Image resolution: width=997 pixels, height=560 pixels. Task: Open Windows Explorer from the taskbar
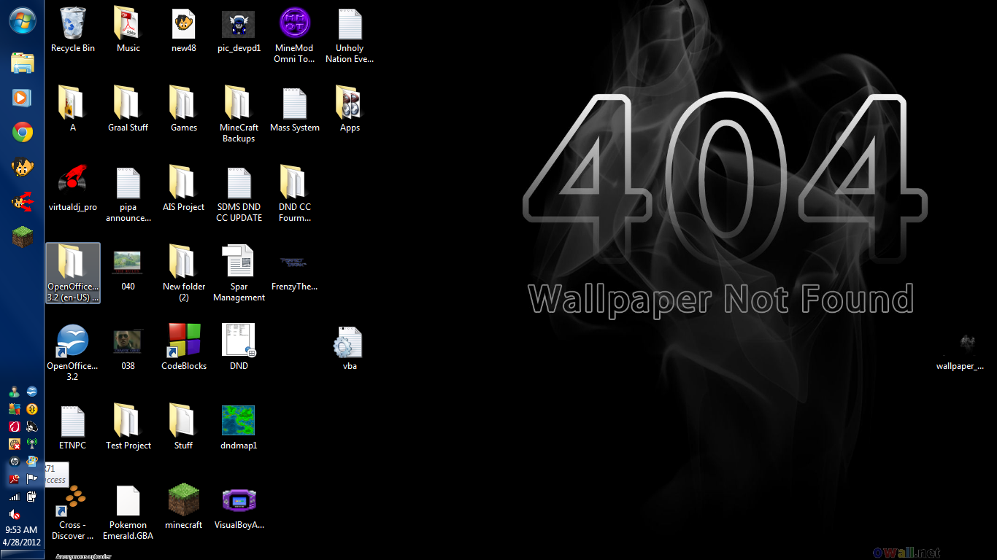(22, 63)
